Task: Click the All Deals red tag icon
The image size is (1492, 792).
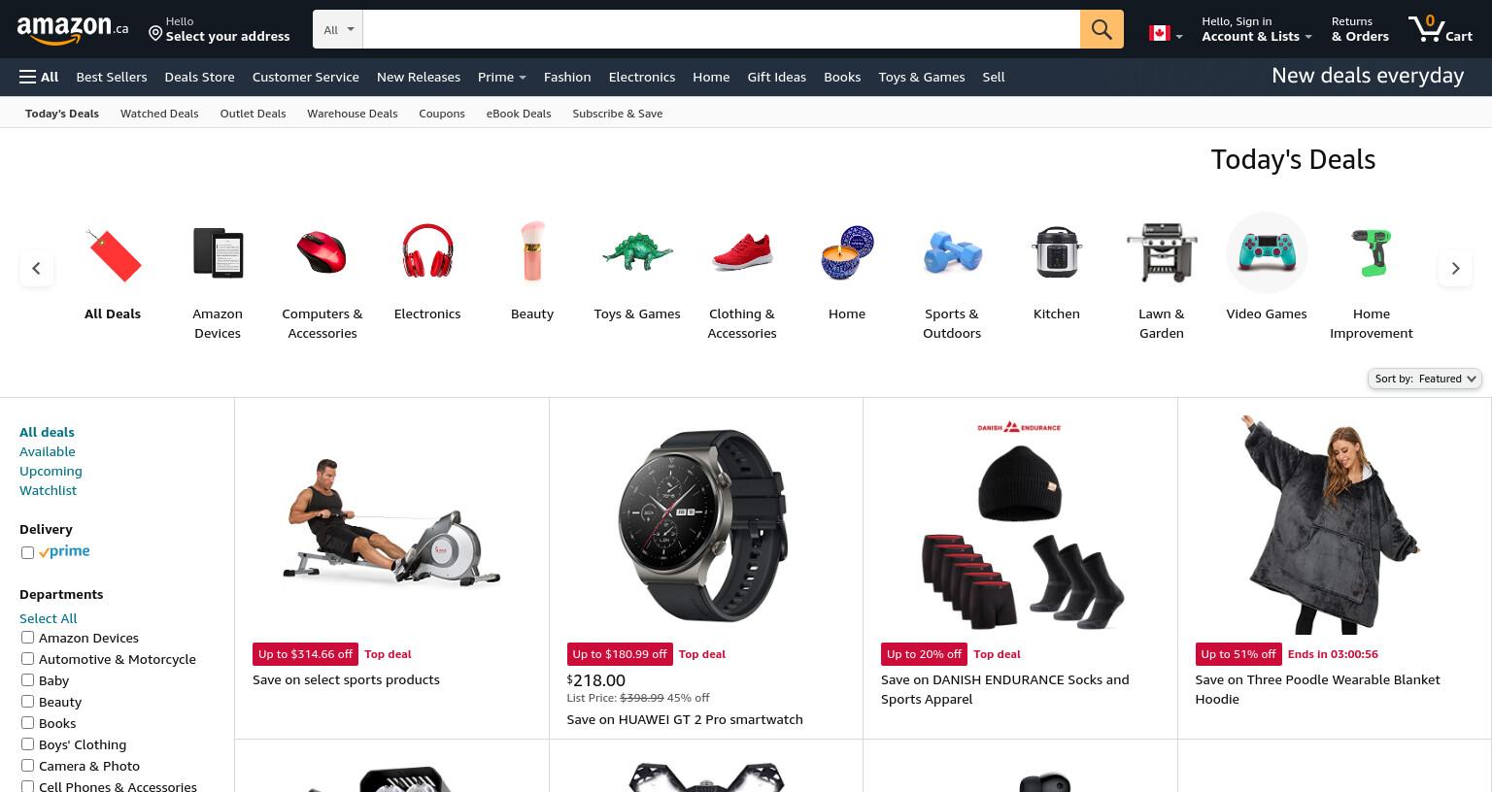Action: coord(113,254)
